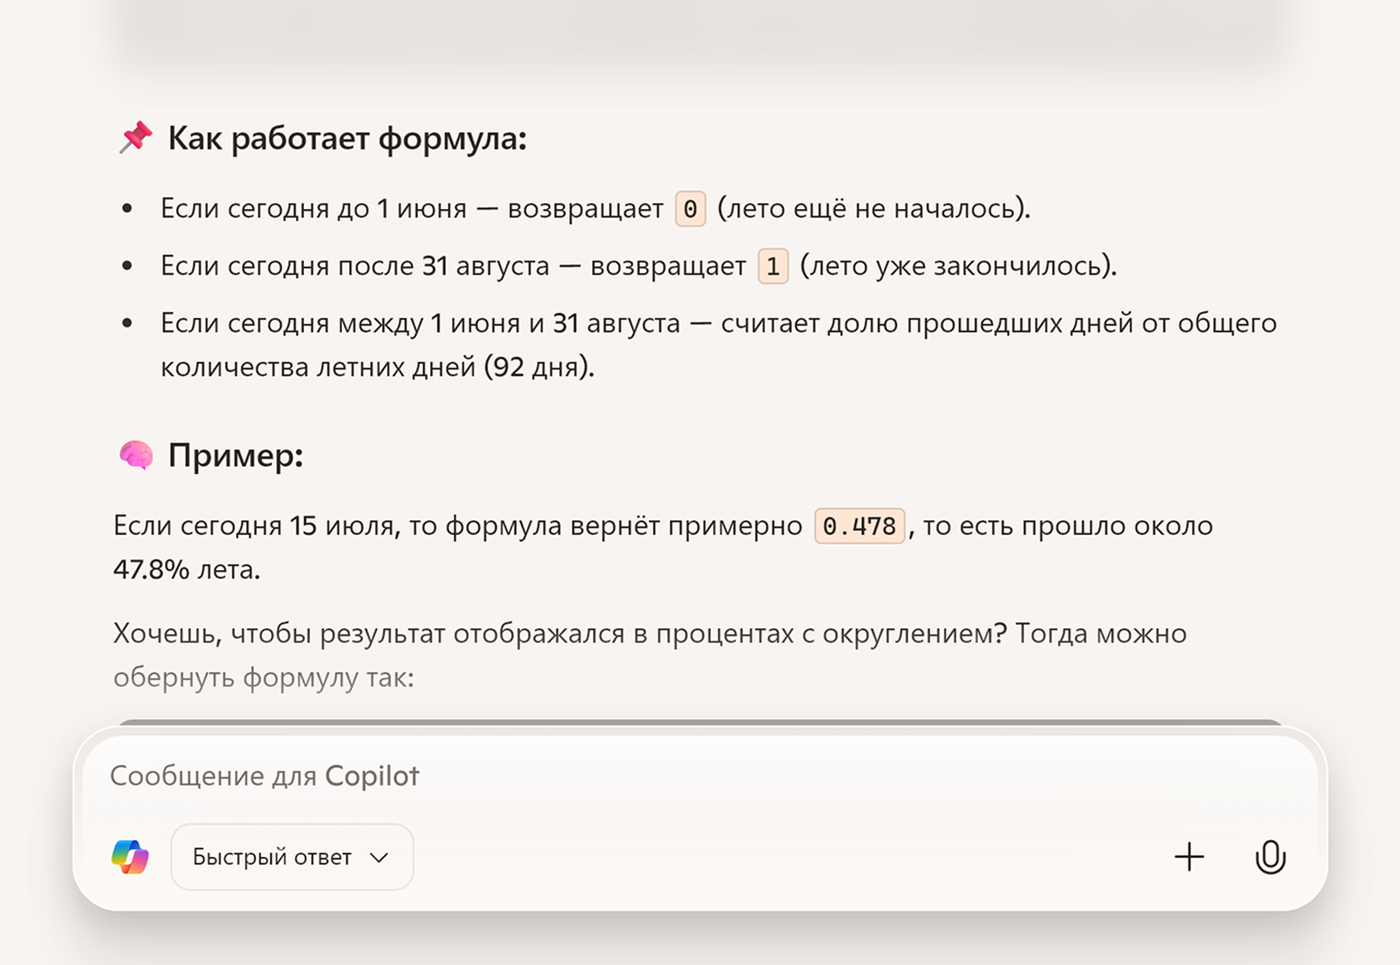1400x965 pixels.
Task: Click the bullet about после 31 августа
Action: 638,266
